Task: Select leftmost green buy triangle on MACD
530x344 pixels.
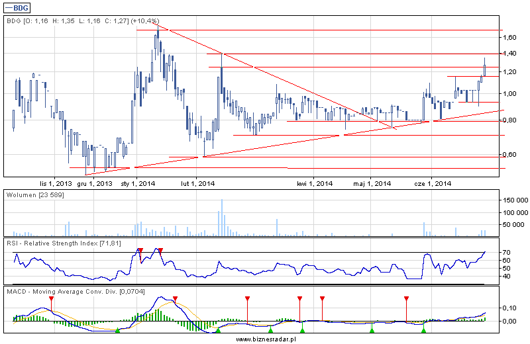Action: pos(117,329)
